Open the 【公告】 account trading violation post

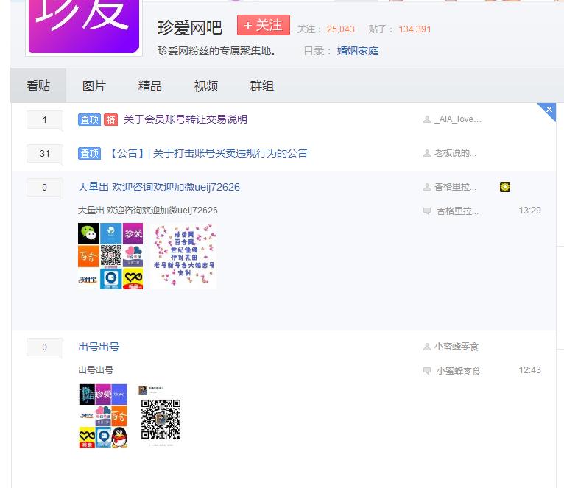pyautogui.click(x=208, y=153)
